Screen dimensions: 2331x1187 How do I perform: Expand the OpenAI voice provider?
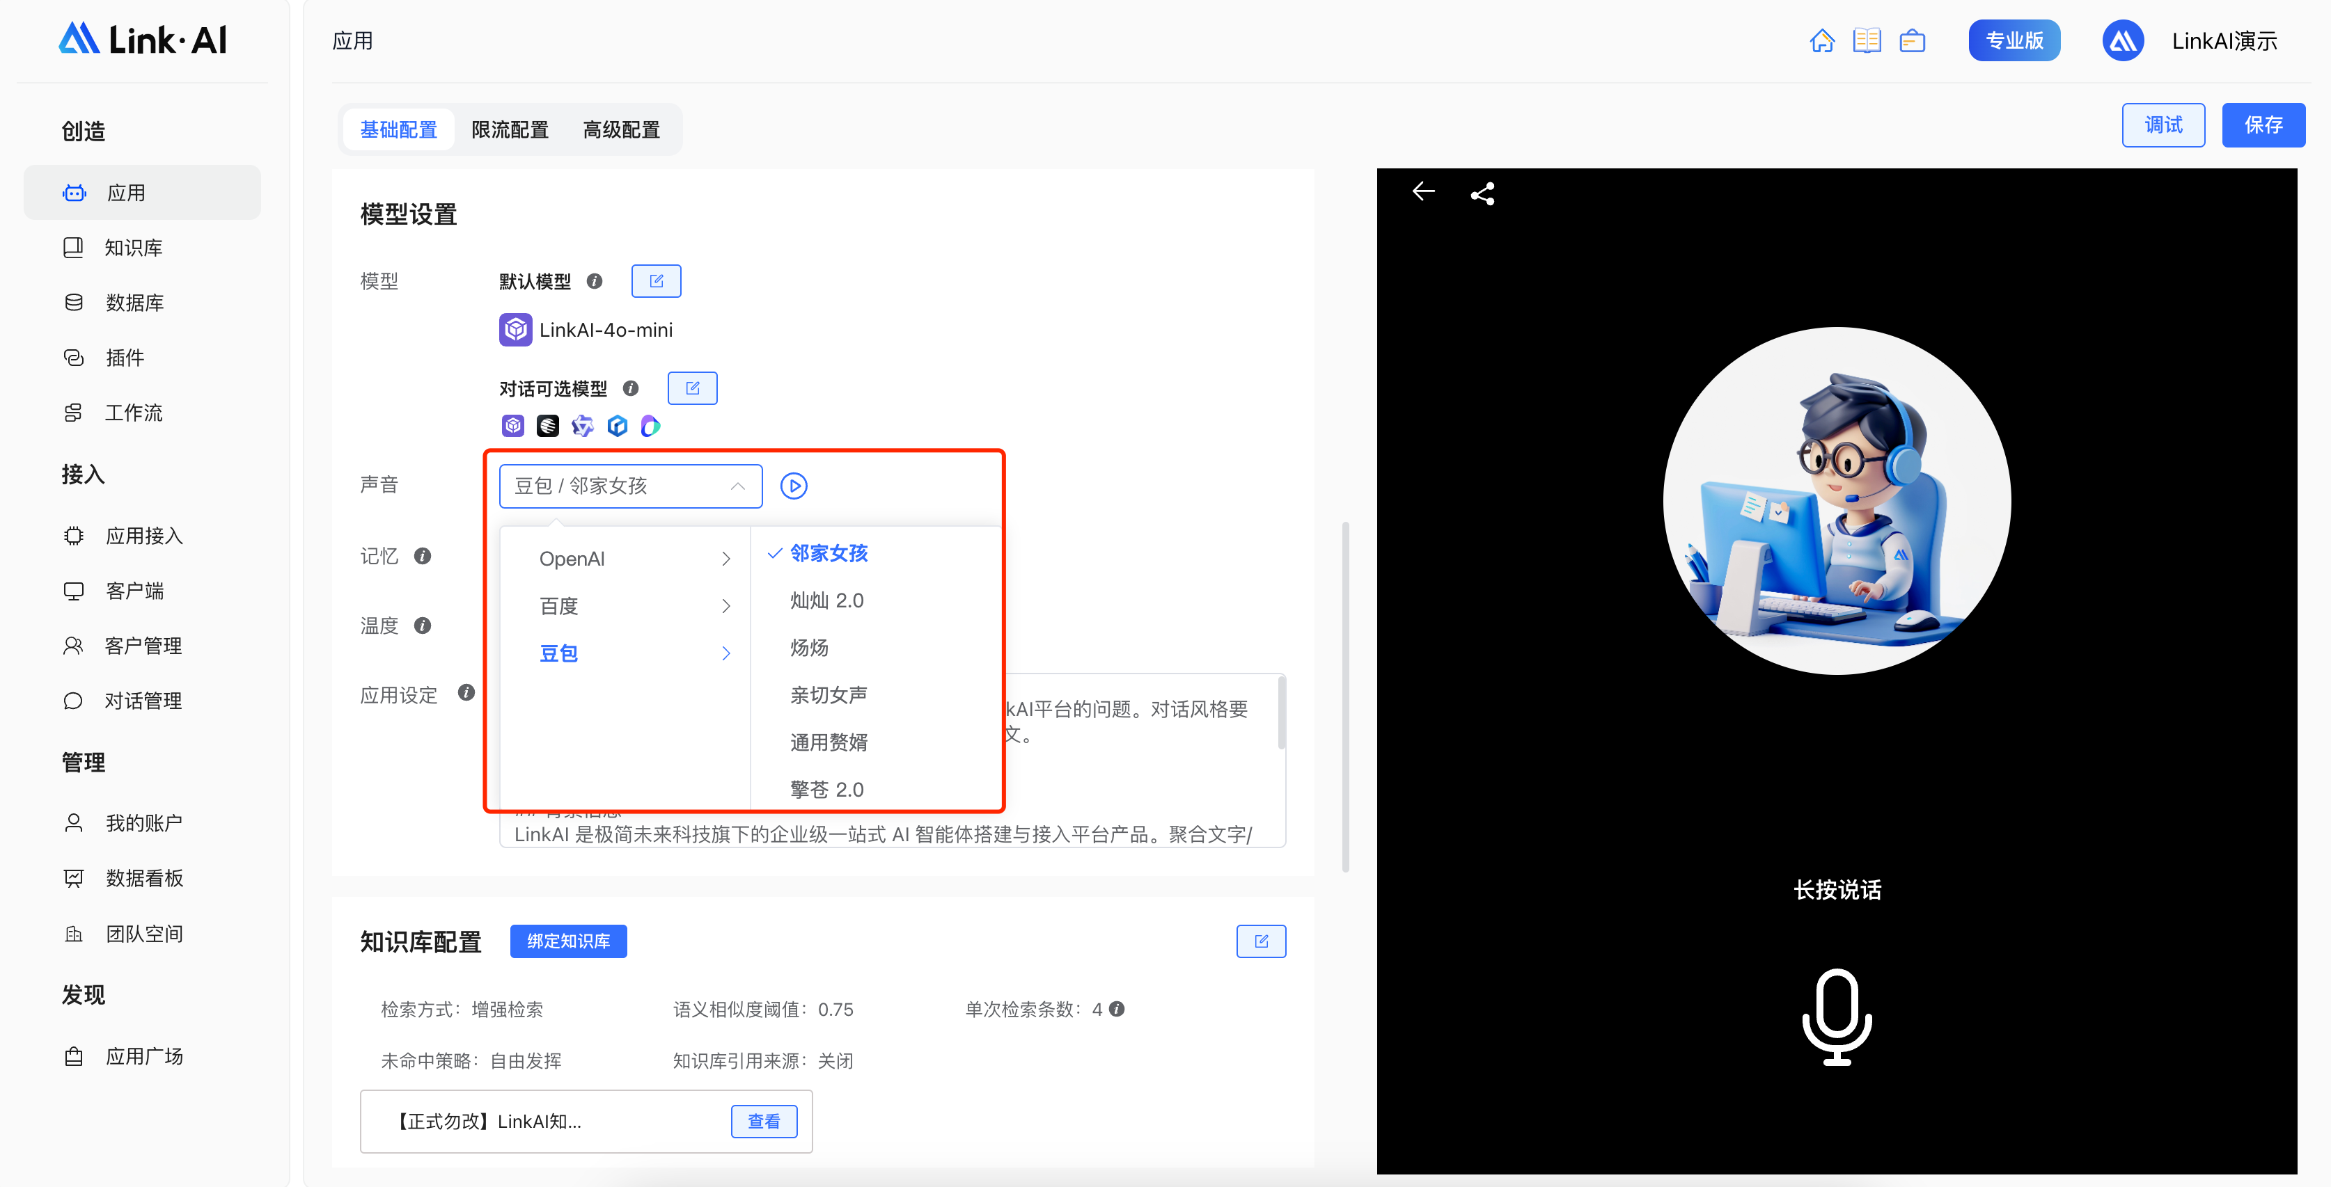(626, 559)
